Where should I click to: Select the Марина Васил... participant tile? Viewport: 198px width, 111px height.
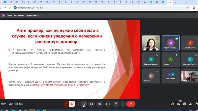click(151, 60)
